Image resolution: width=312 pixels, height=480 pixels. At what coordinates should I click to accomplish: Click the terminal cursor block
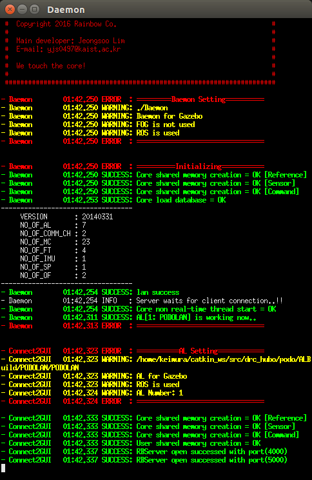click(3, 468)
